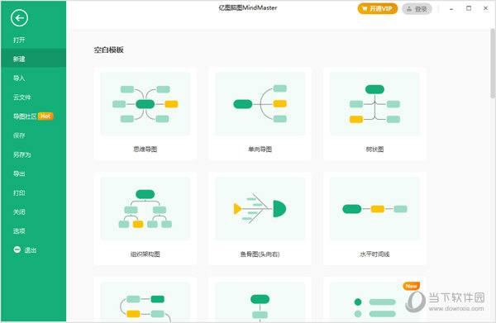496x323 pixels.
Task: Pick the 组织架构图 template card
Action: (145, 219)
